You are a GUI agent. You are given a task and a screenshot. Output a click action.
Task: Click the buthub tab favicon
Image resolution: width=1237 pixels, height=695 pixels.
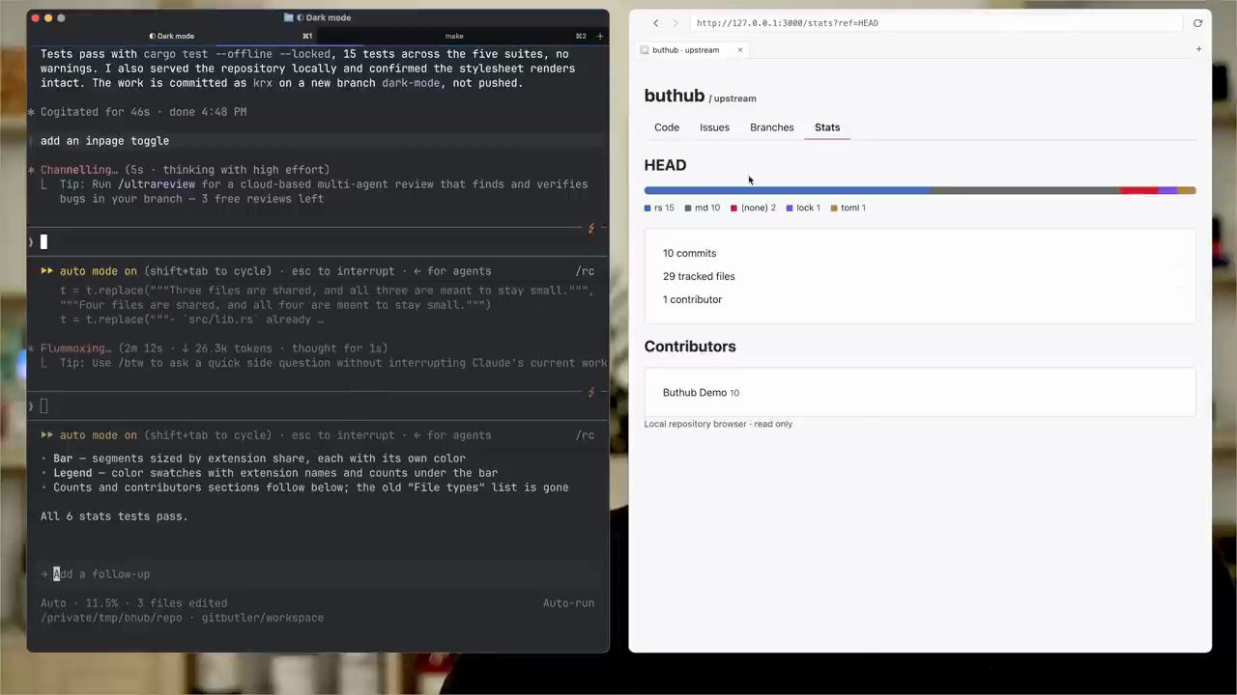[645, 50]
